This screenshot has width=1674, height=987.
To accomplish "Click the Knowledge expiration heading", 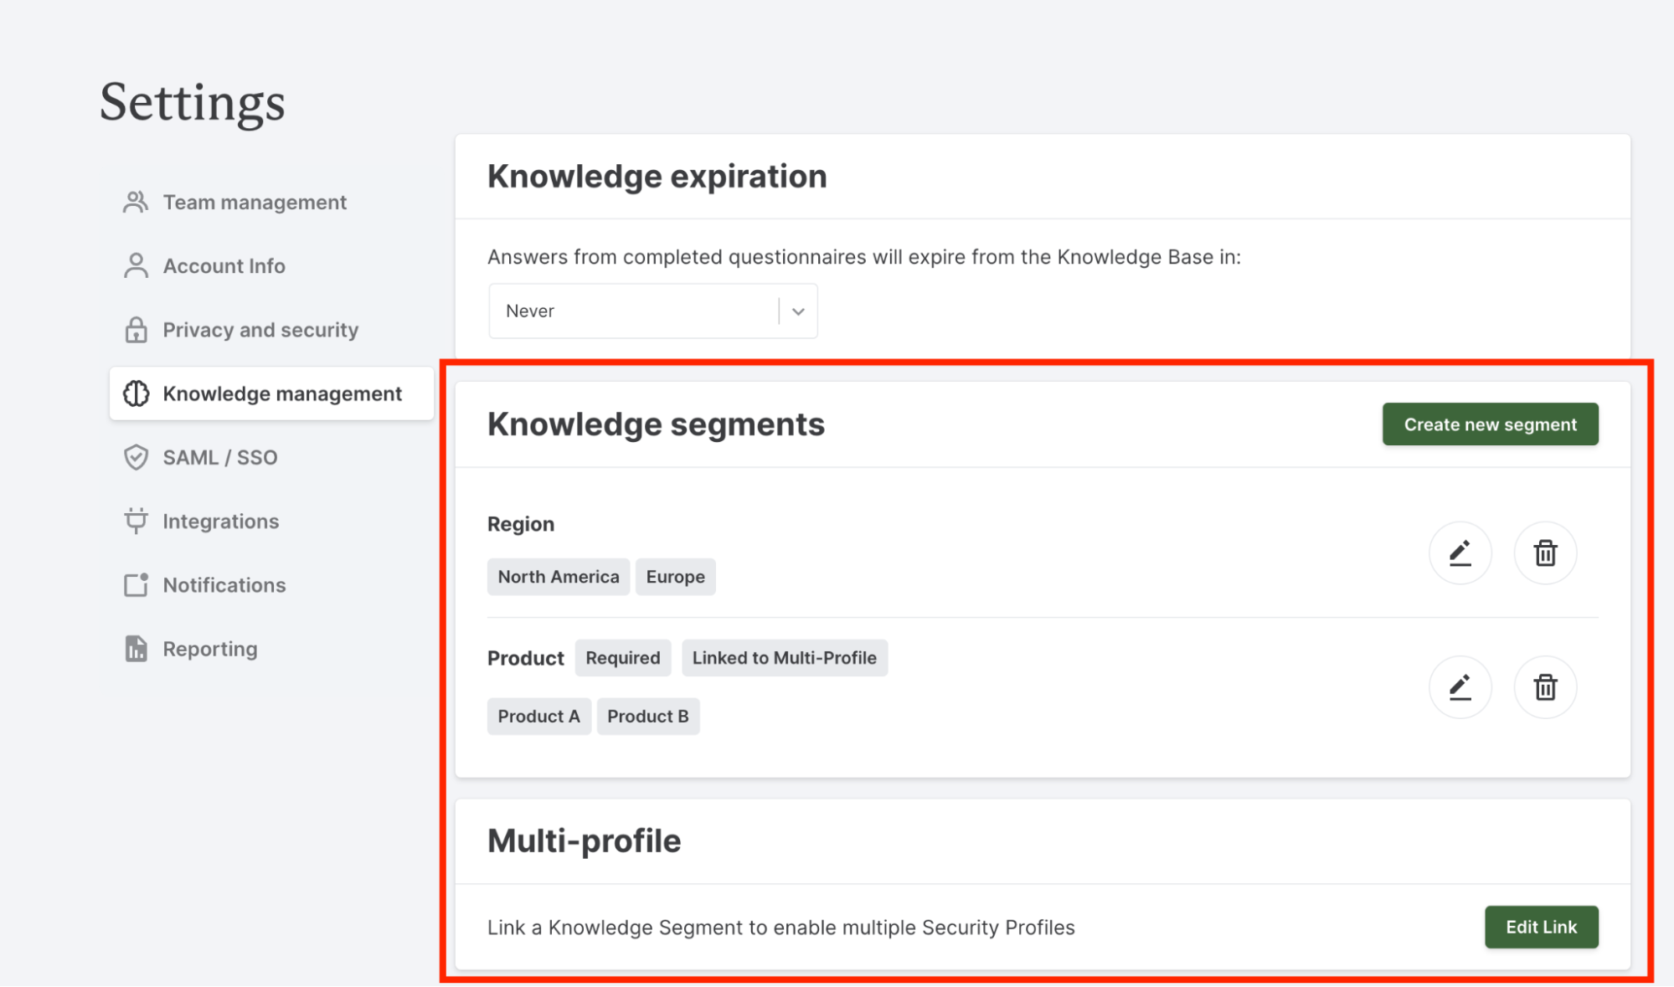I will [x=657, y=177].
